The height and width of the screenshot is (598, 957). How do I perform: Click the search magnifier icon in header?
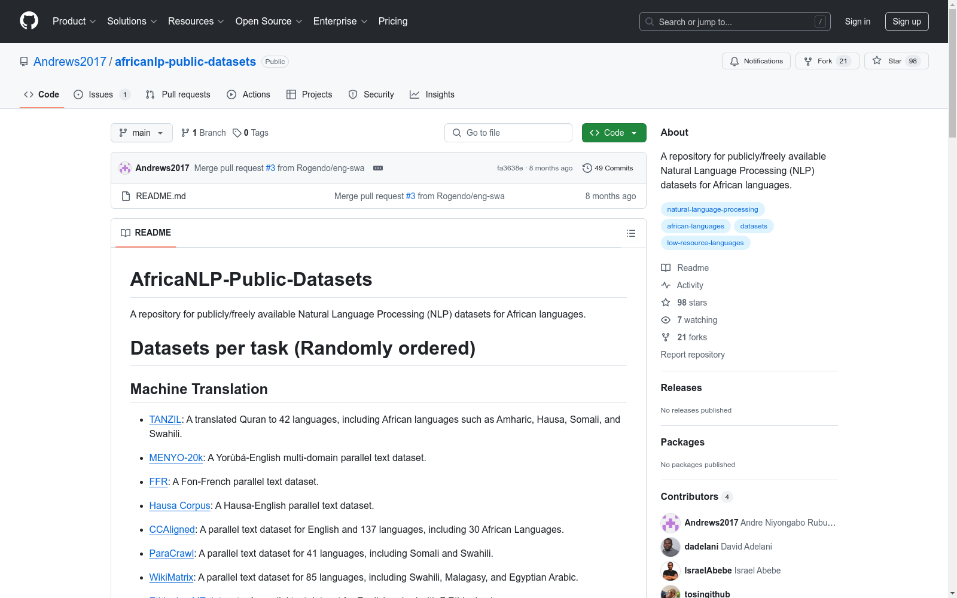click(x=650, y=22)
